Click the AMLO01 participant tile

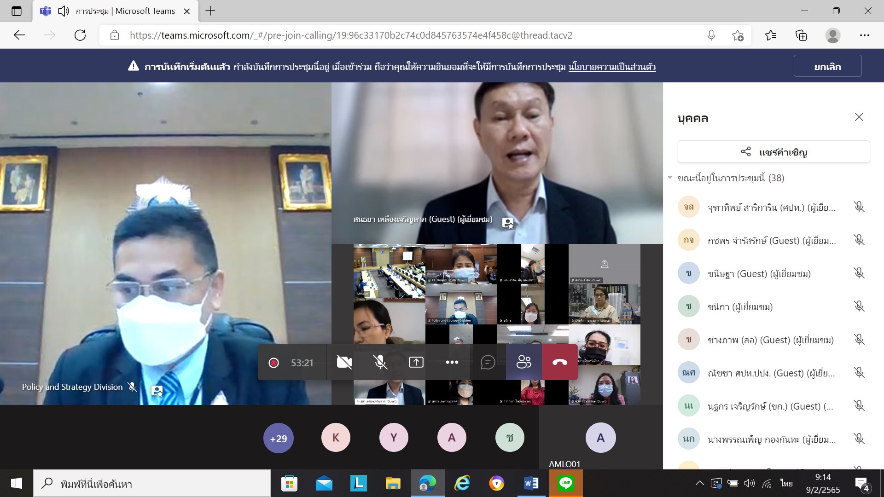pos(600,437)
